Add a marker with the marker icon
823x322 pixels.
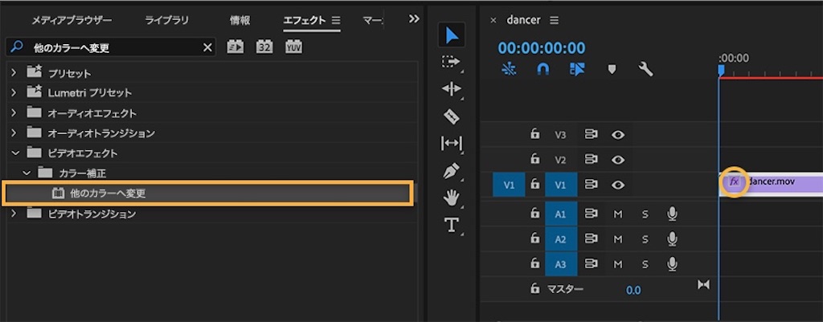tap(612, 69)
